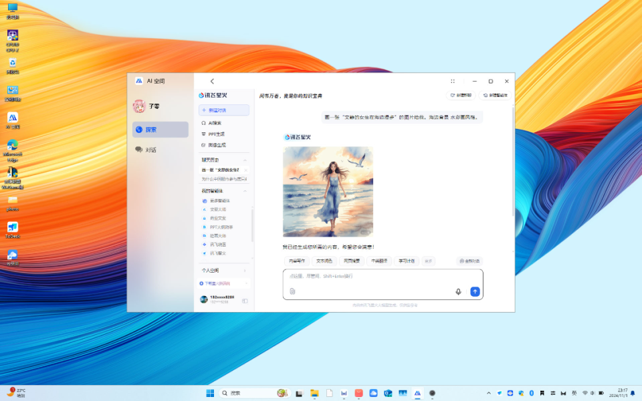Click the AI 空间 logo icon
Image resolution: width=642 pixels, height=401 pixels.
139,81
